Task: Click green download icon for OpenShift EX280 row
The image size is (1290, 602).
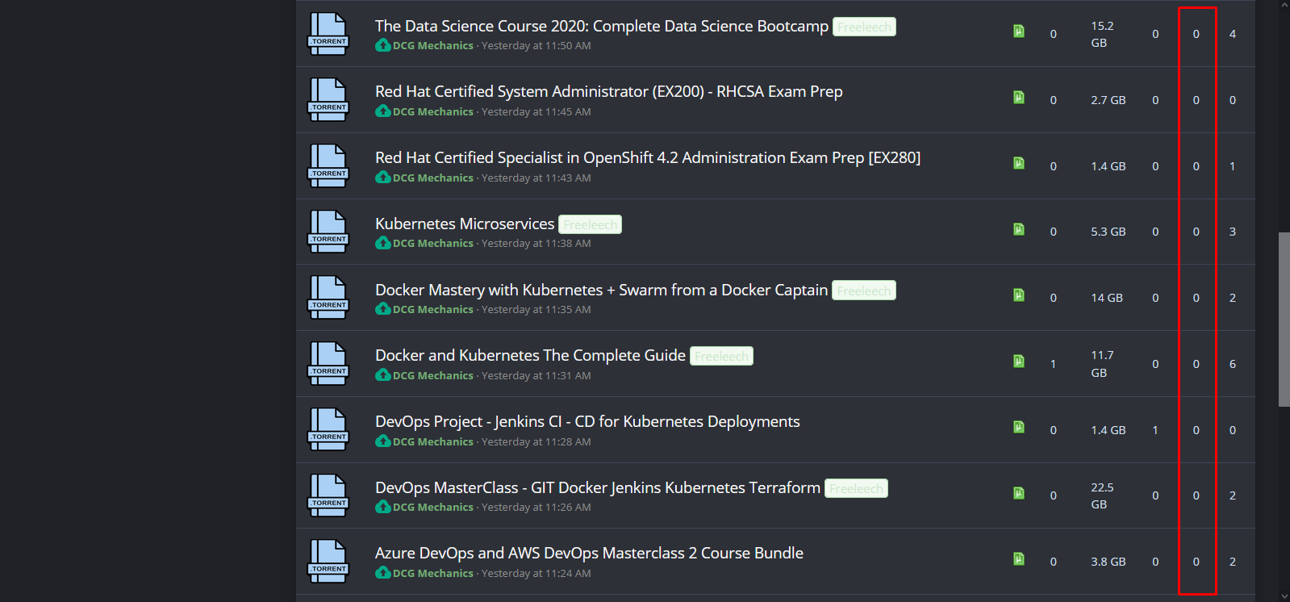Action: 1019,163
